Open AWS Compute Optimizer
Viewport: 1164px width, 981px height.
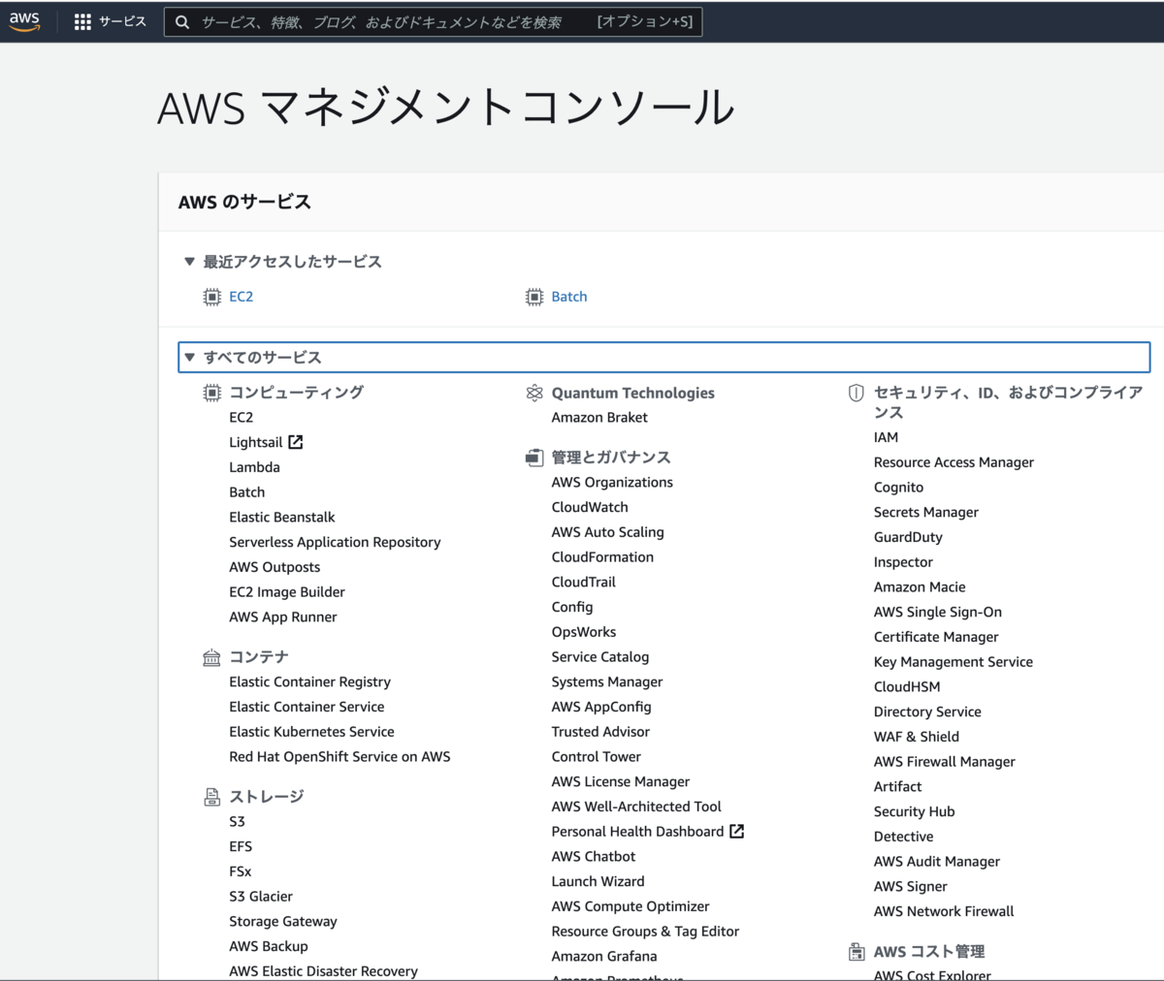point(630,906)
